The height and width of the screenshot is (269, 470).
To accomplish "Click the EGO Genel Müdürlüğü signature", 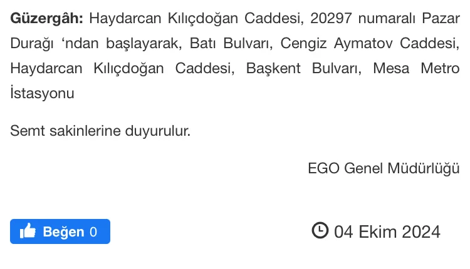I will point(384,168).
